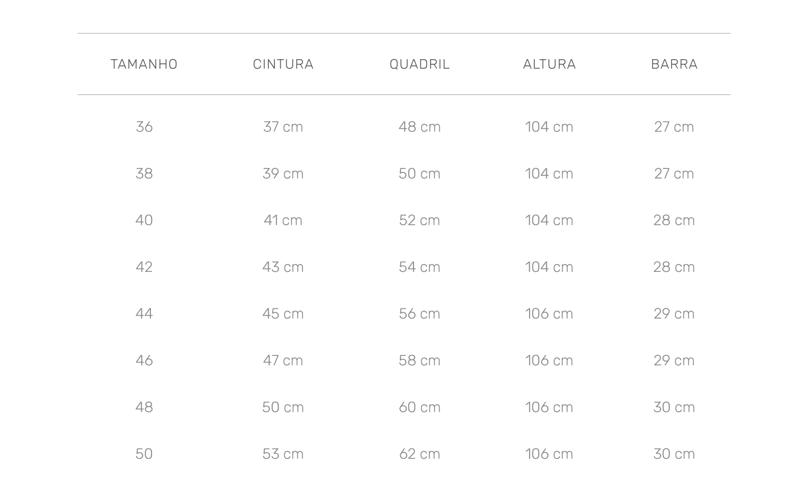Select size 42 row label
The image size is (807, 500).
click(x=144, y=267)
